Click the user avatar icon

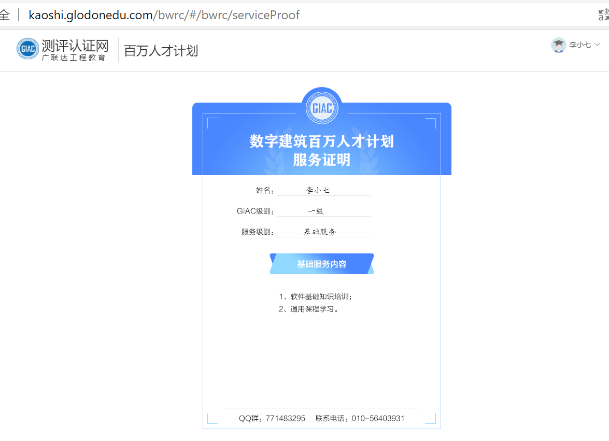click(559, 45)
